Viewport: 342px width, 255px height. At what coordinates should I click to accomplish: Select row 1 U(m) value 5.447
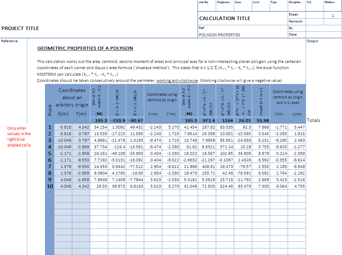297,127
